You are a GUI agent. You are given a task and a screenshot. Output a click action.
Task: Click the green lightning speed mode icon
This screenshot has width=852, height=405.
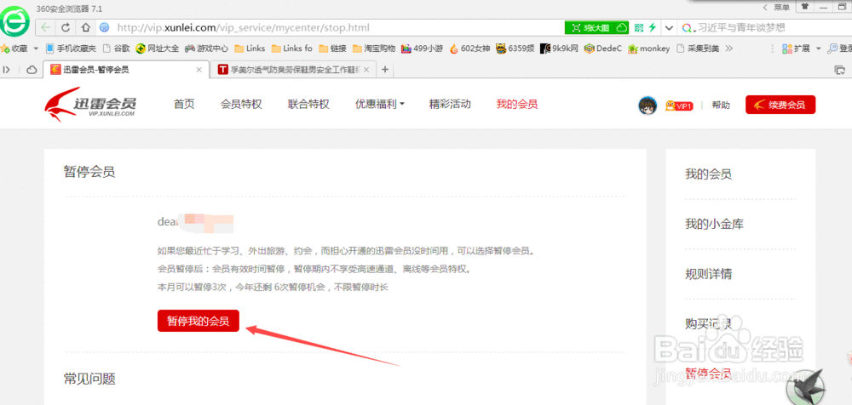point(652,28)
